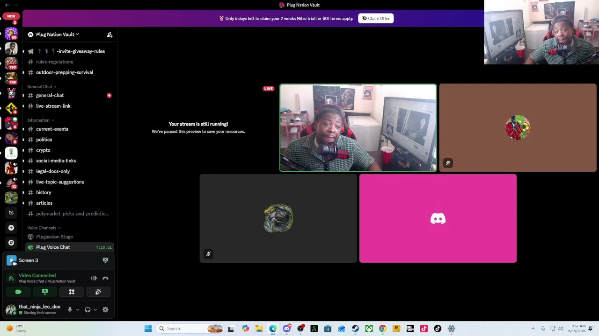Screen dimensions: 599x336
Task: Open User Settings gear
Action: tap(105, 309)
